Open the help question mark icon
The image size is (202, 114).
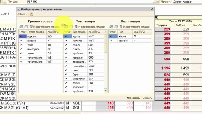point(32,14)
